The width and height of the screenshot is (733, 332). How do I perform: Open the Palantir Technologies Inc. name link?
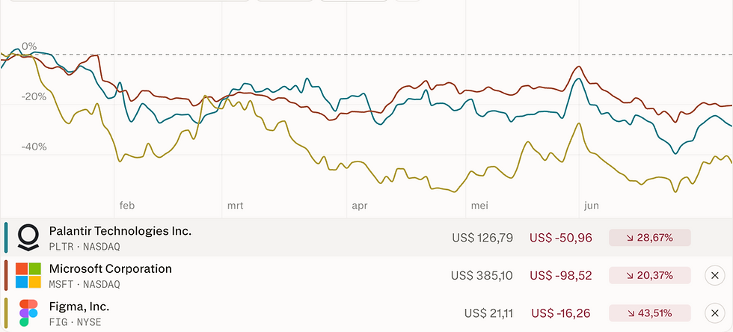pos(120,231)
